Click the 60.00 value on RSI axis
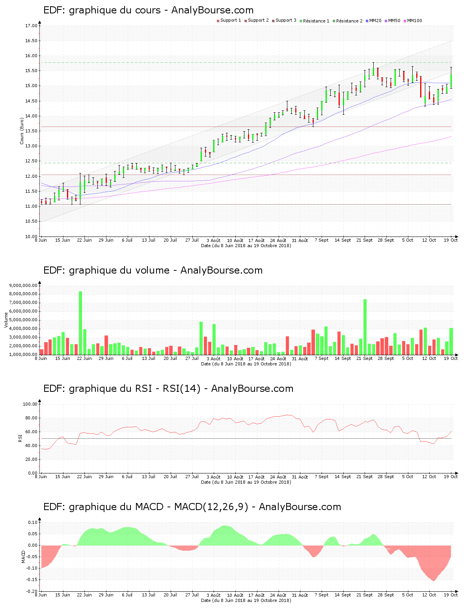 click(x=31, y=432)
